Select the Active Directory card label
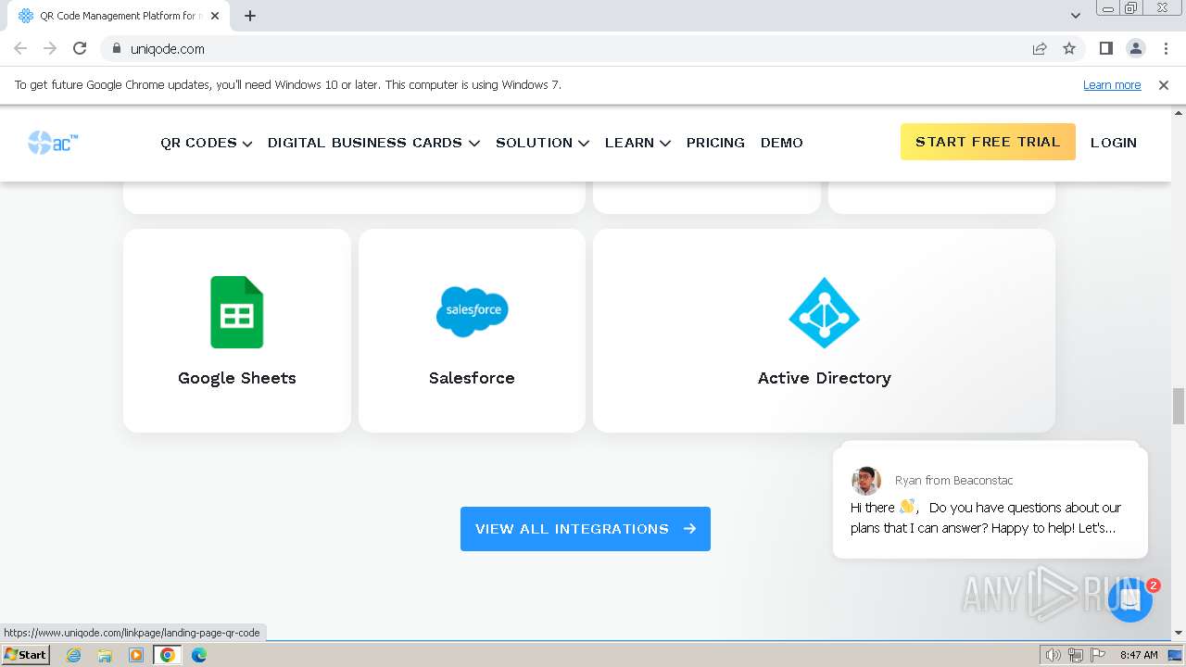Screen dimensions: 1186x667 coord(825,378)
